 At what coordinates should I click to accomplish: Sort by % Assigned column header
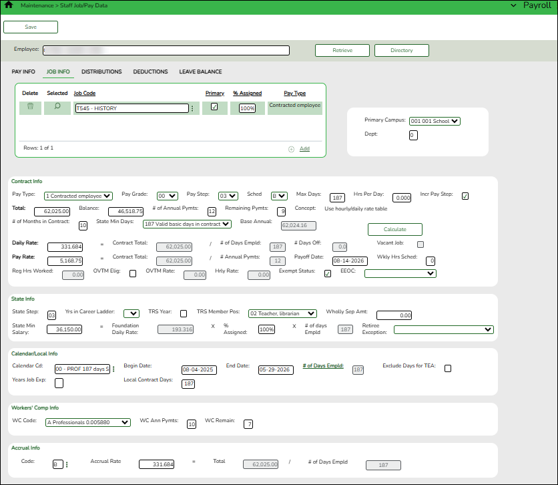tap(248, 94)
